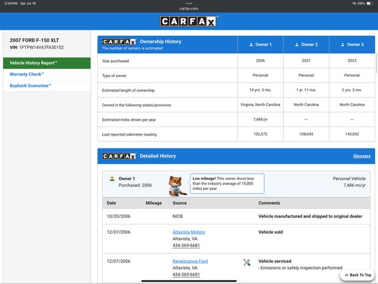The image size is (378, 284).
Task: Click the Low mileage tooltip message
Action: coord(227,183)
